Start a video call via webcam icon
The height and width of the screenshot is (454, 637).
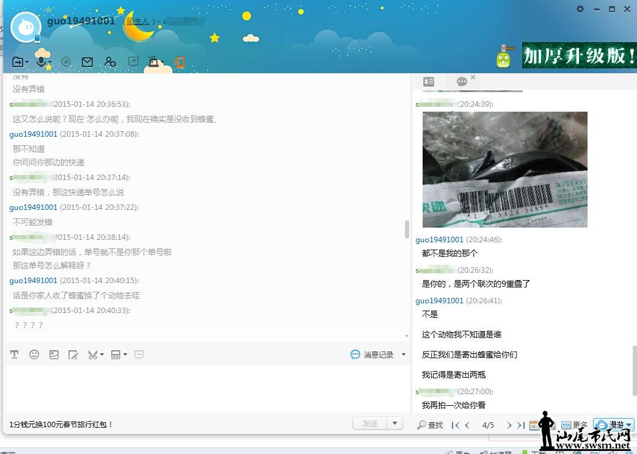click(66, 62)
